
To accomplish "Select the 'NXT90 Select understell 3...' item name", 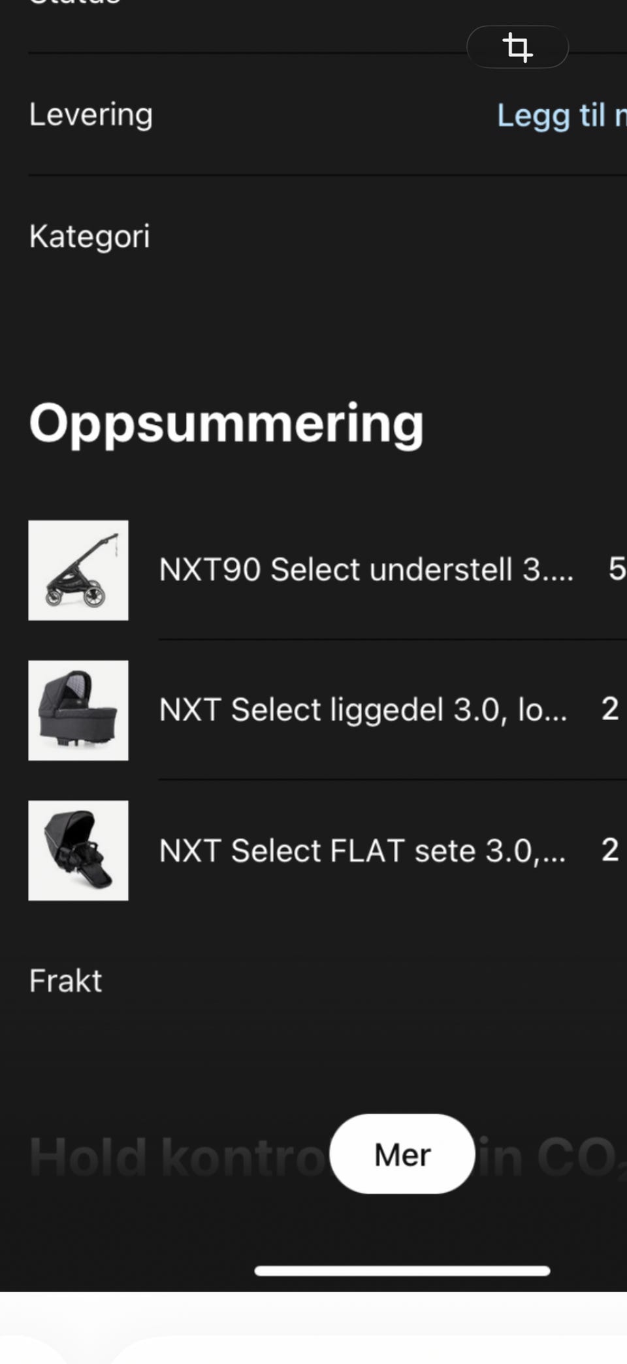I will tap(366, 569).
